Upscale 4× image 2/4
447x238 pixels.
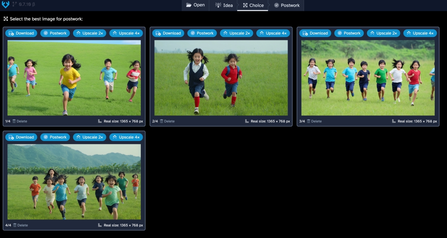point(273,33)
